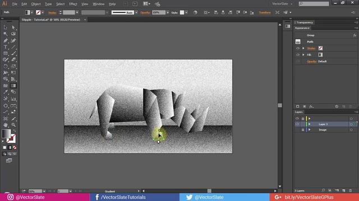
Task: Open the stroke color dropdown in control bar
Action: click(43, 12)
